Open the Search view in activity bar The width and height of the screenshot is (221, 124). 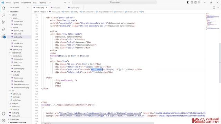click(x=3, y=15)
